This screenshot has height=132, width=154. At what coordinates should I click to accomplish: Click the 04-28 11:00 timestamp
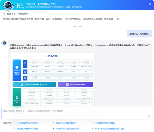point(77,26)
